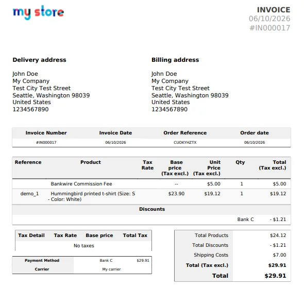Click the Qty column header
The width and height of the screenshot is (304, 304).
(240, 162)
